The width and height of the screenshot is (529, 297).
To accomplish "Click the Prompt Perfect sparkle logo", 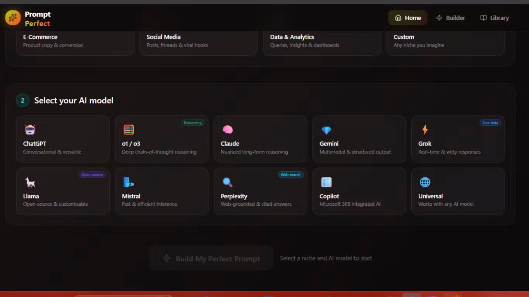I will click(13, 18).
